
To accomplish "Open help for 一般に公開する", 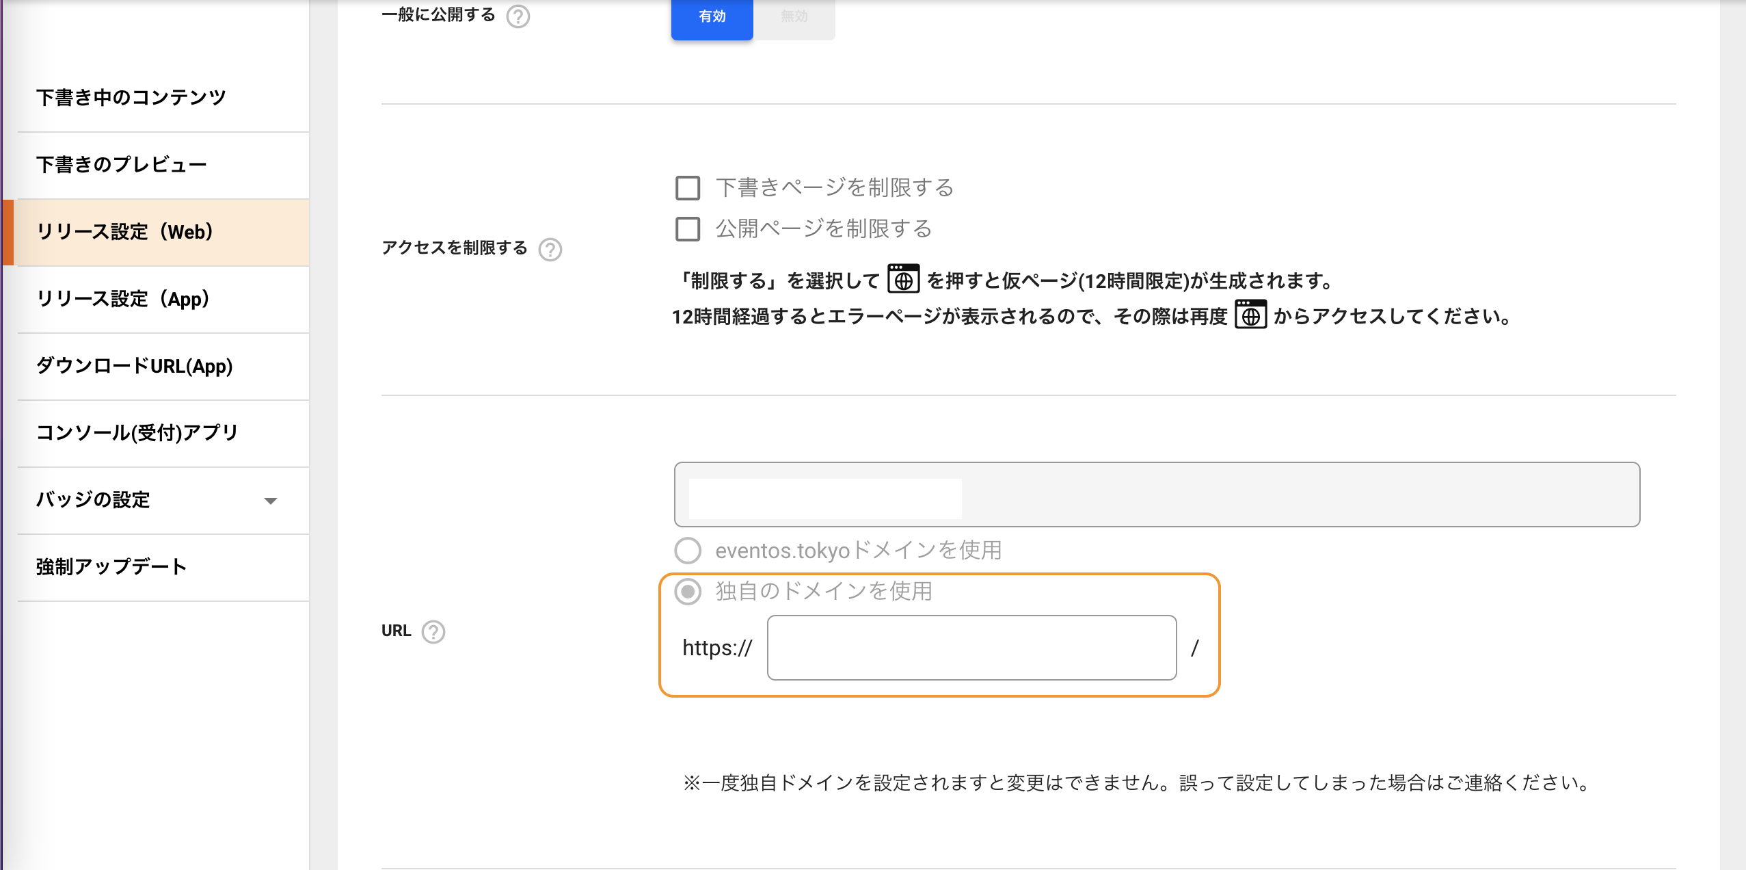I will [x=518, y=16].
